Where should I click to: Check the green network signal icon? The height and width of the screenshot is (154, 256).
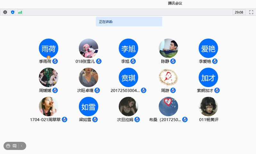click(20, 12)
